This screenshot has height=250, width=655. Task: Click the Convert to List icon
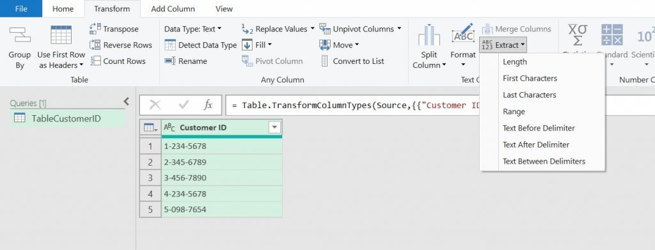coord(324,61)
